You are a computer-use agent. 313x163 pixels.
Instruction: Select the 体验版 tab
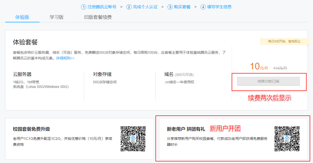pyautogui.click(x=22, y=17)
